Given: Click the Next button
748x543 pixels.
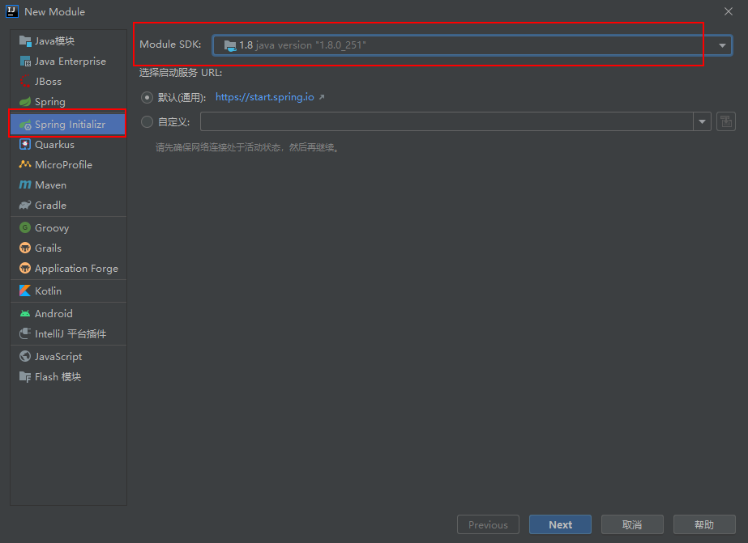Looking at the screenshot, I should pyautogui.click(x=560, y=524).
